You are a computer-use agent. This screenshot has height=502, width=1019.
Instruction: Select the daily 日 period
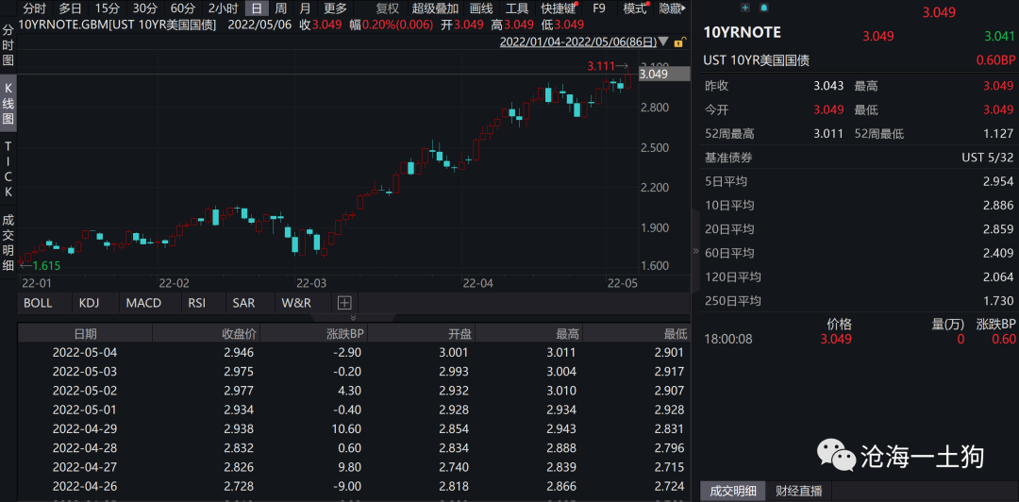[x=257, y=9]
